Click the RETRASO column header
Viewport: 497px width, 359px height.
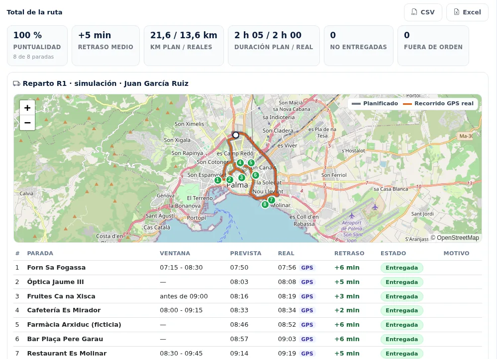tap(349, 253)
